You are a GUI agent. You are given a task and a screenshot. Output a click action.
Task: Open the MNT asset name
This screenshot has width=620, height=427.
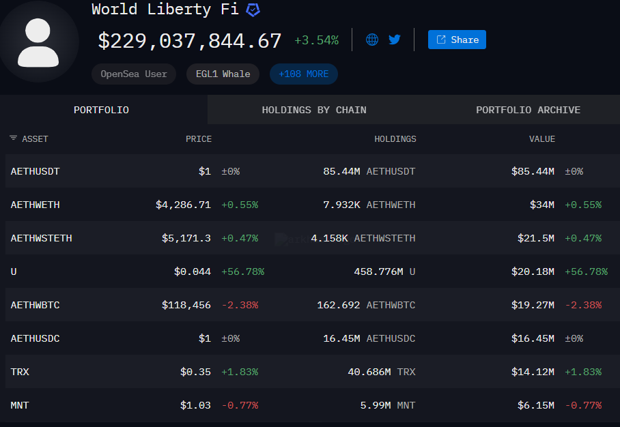20,405
